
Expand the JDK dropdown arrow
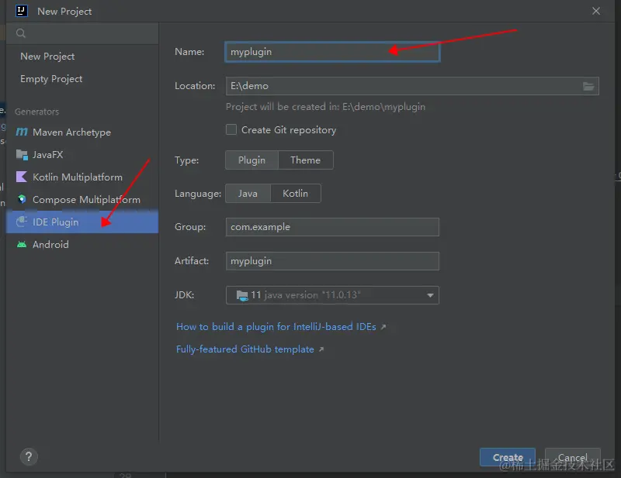[x=430, y=295]
